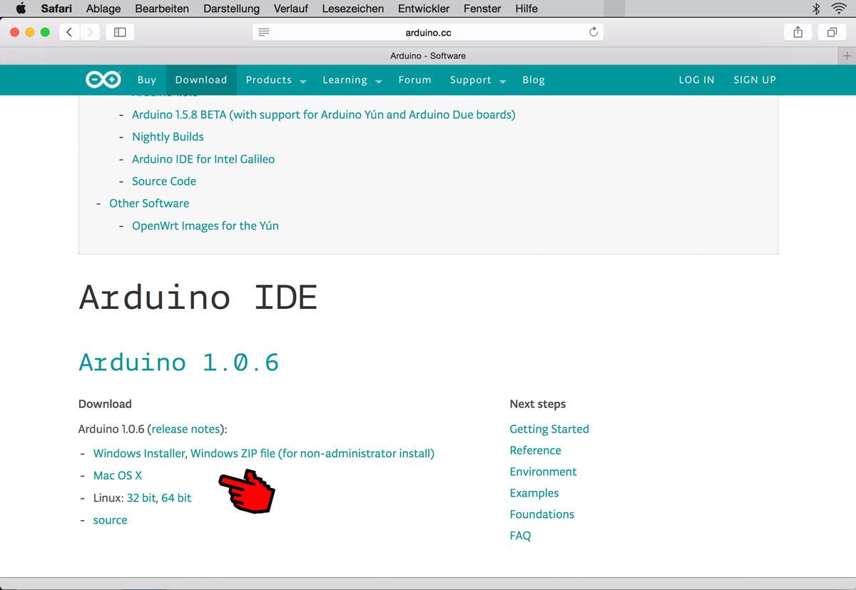Open the Blog link in navigation
The width and height of the screenshot is (856, 590).
[534, 80]
